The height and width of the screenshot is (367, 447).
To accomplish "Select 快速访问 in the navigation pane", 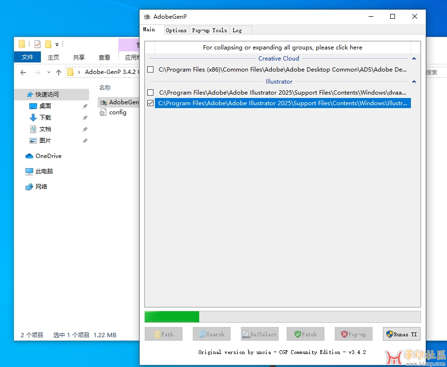I will [51, 95].
